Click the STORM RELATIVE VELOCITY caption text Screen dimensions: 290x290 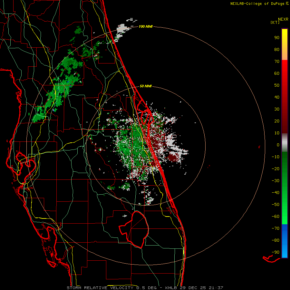100,288
